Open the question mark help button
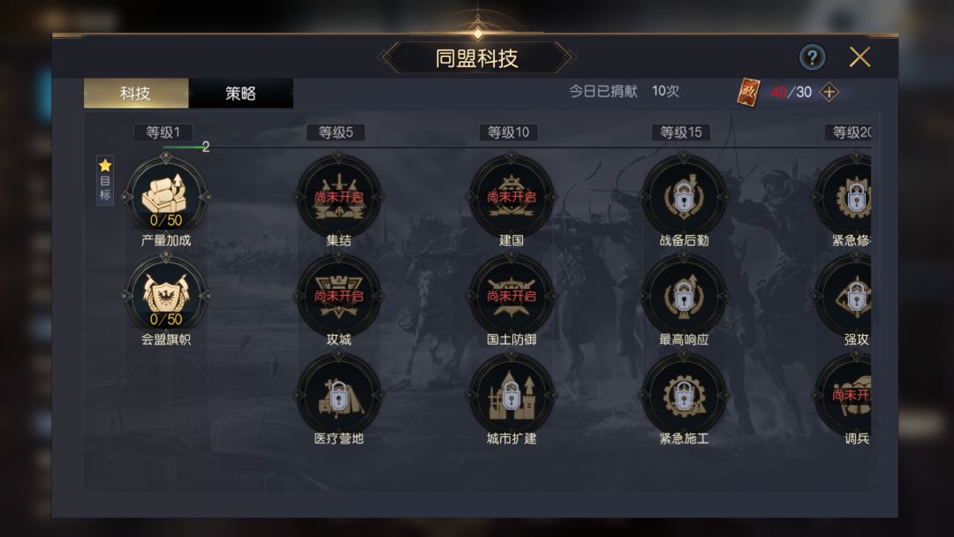Viewport: 954px width, 537px height. click(813, 57)
